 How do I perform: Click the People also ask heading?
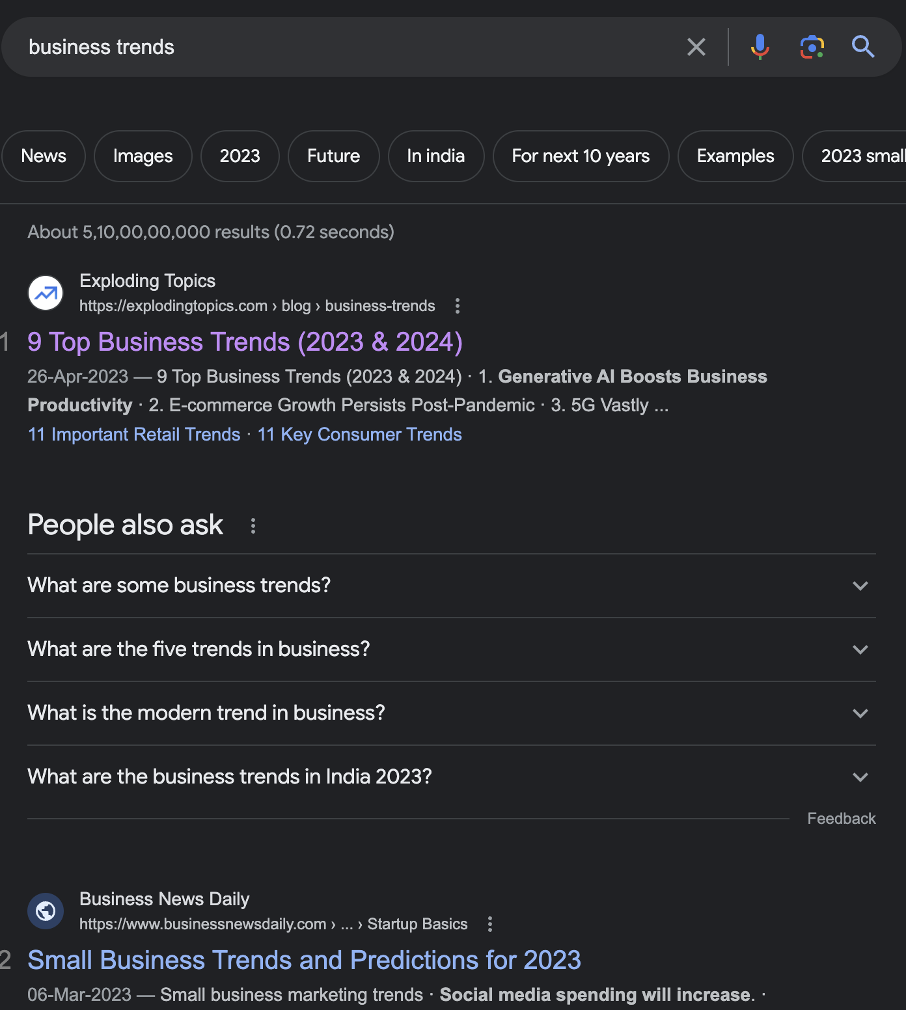click(x=125, y=525)
